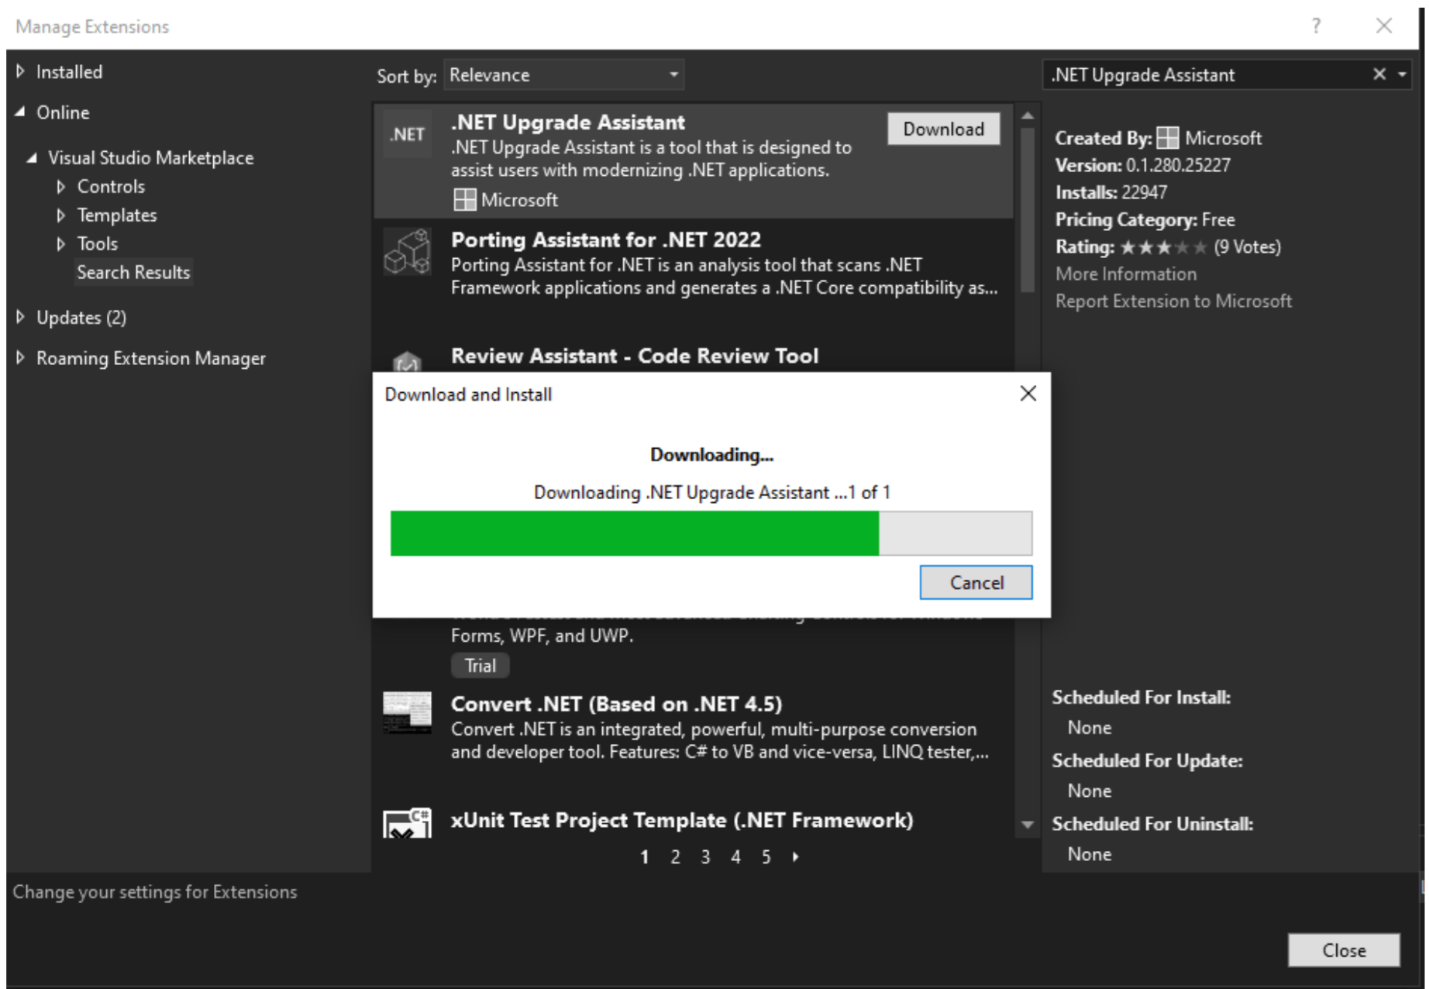
Task: Open the search box history dropdown arrow
Action: 1402,74
